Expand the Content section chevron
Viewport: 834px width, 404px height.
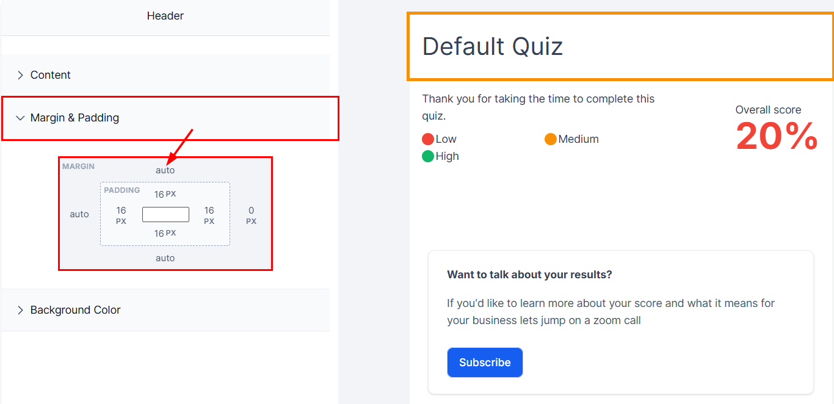click(x=20, y=75)
